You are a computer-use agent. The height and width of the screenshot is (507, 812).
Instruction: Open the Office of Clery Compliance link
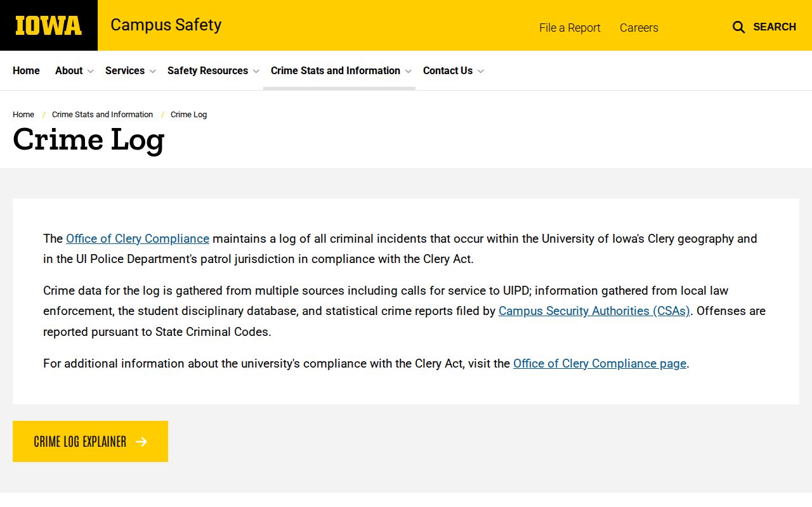138,238
